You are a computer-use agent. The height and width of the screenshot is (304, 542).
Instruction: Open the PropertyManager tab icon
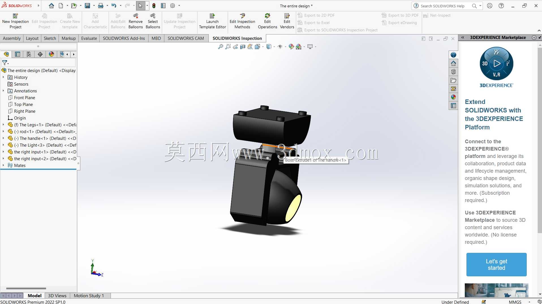click(18, 54)
